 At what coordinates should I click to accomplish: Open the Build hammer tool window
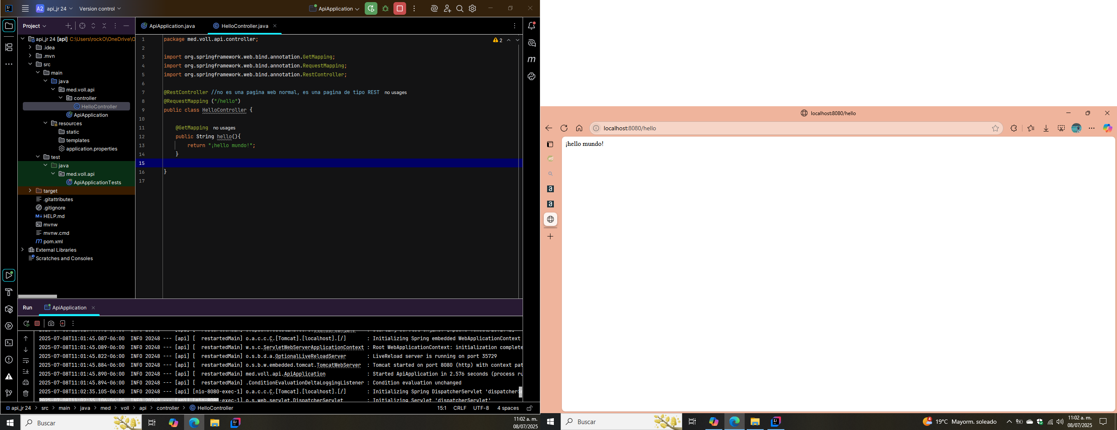click(x=9, y=292)
